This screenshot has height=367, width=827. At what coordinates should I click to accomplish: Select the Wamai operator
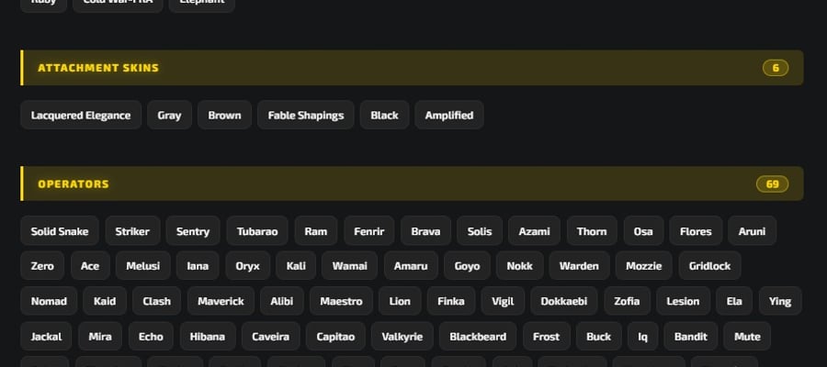[x=350, y=266]
